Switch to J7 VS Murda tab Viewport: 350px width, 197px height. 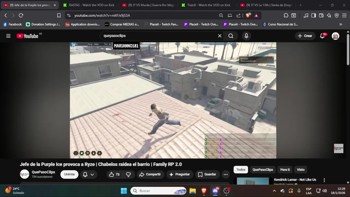(x=148, y=5)
